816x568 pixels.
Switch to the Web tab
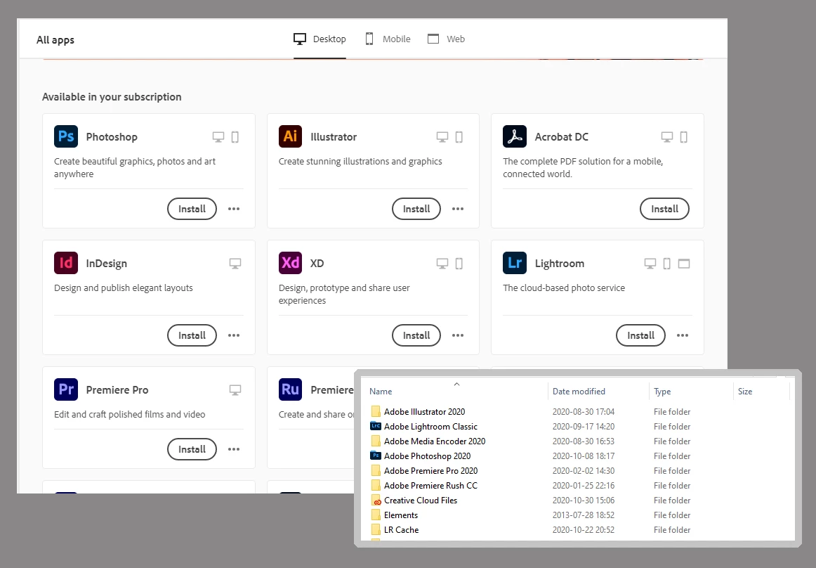click(446, 39)
